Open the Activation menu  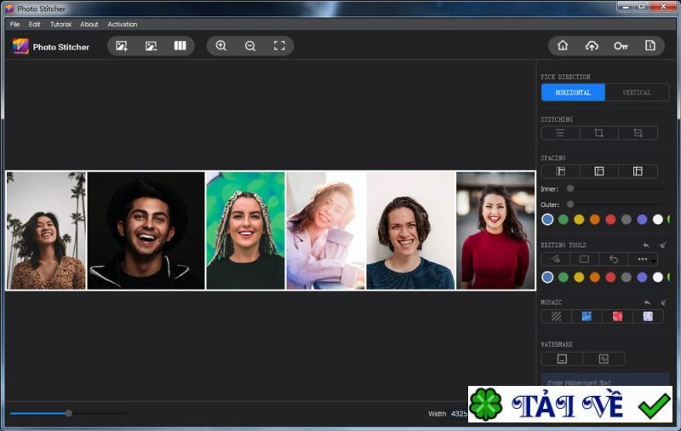123,24
